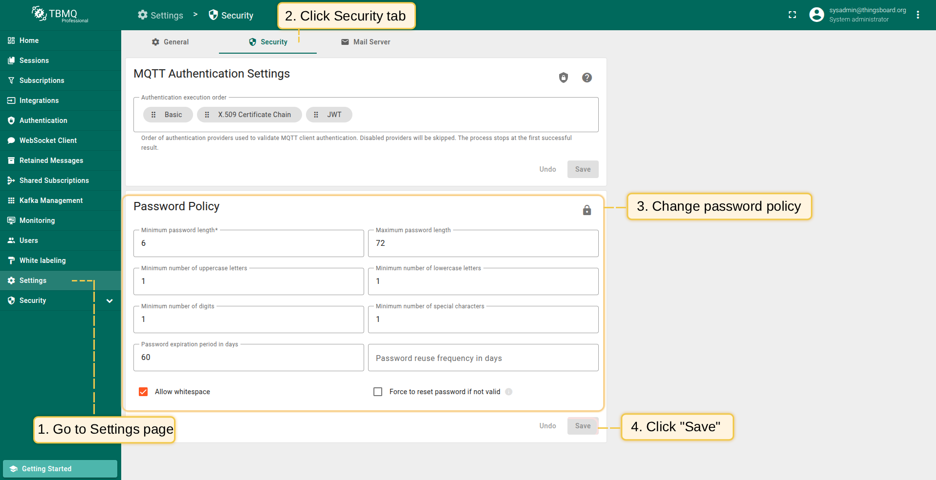Open Kafka Management in the sidebar
Viewport: 936px width, 480px height.
pos(51,200)
